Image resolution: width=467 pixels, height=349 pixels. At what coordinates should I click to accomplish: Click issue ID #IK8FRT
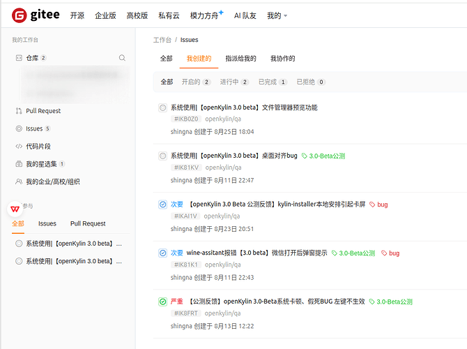pyautogui.click(x=186, y=313)
